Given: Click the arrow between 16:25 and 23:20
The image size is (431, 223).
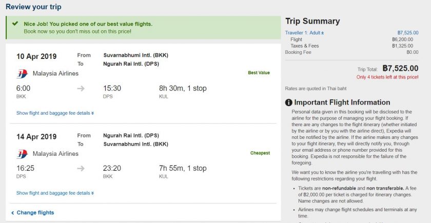Looking at the screenshot, I should point(81,168).
